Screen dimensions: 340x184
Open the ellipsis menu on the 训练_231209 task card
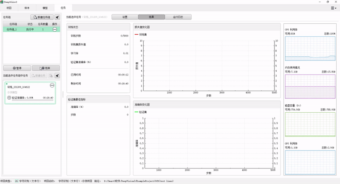click(52, 85)
